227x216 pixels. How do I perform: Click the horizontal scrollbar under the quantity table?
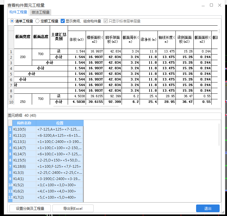86,106
